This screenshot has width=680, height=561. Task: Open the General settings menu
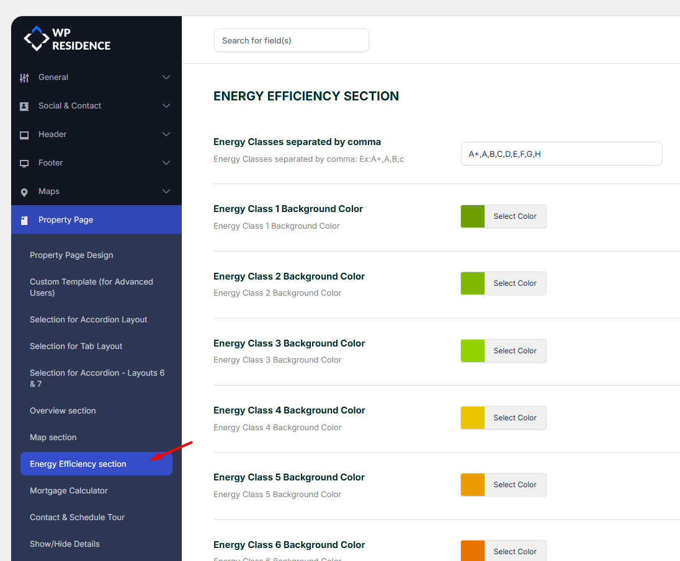point(96,77)
